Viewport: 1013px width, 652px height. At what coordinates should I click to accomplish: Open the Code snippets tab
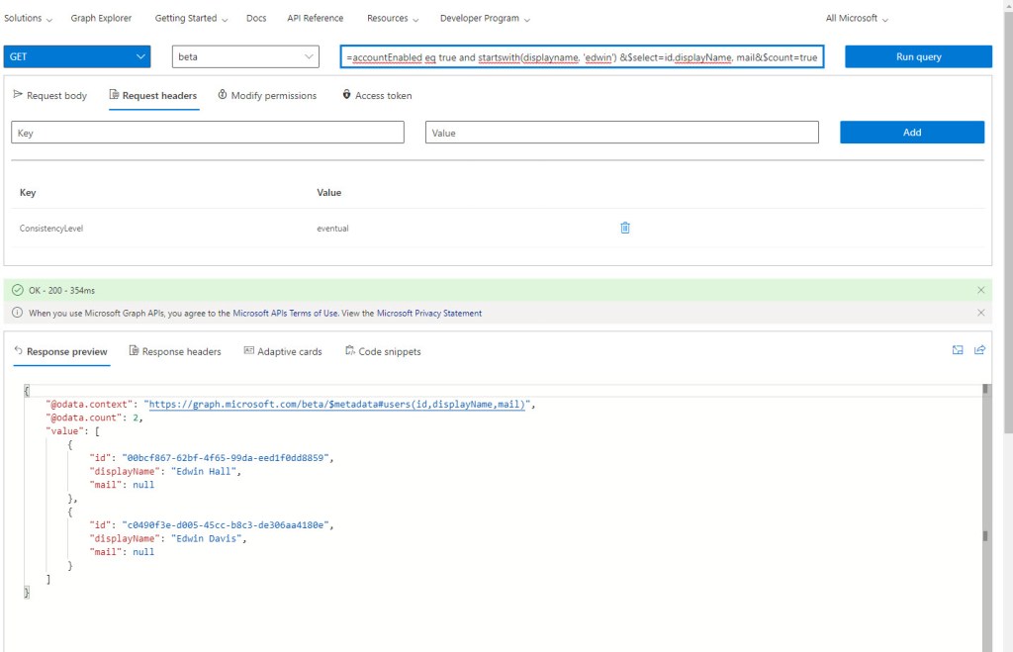(x=383, y=351)
